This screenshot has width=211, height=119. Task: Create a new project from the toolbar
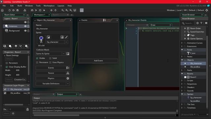[10, 10]
